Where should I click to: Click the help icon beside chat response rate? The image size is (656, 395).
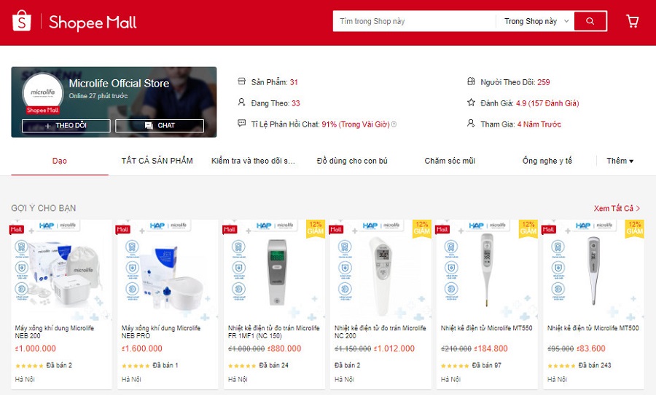tap(394, 124)
